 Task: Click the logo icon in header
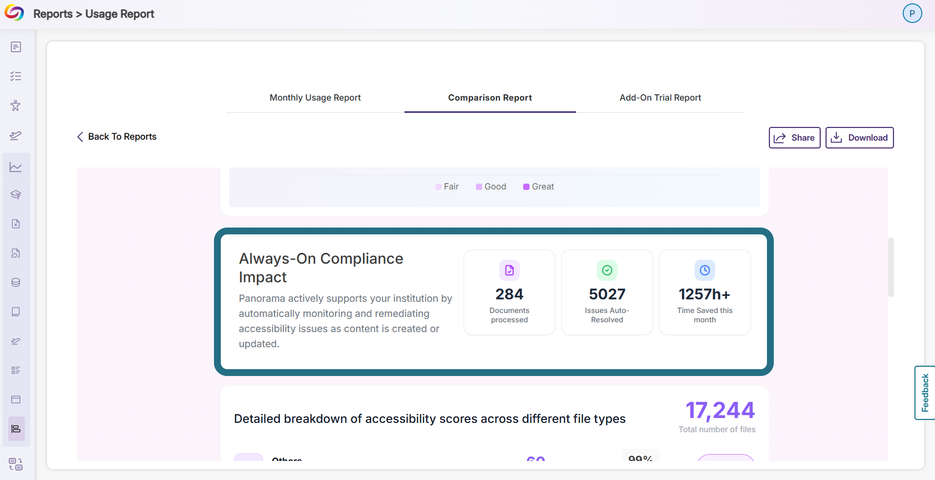pyautogui.click(x=14, y=13)
